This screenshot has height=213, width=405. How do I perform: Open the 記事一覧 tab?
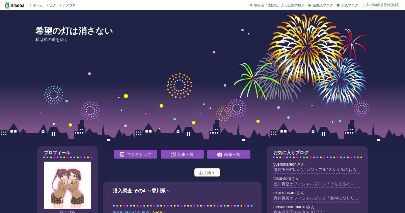182,154
